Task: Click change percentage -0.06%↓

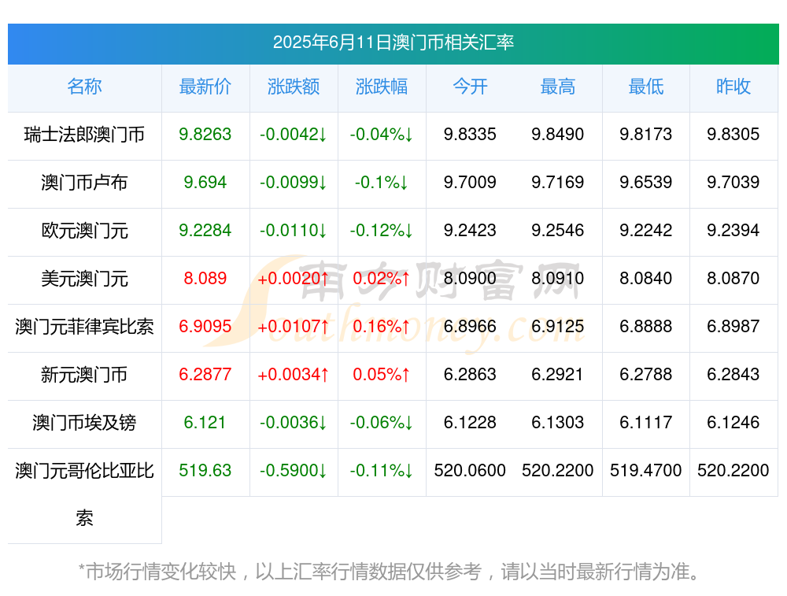Action: coord(382,423)
